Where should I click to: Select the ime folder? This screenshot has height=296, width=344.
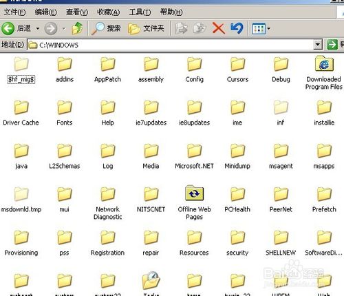(x=237, y=114)
